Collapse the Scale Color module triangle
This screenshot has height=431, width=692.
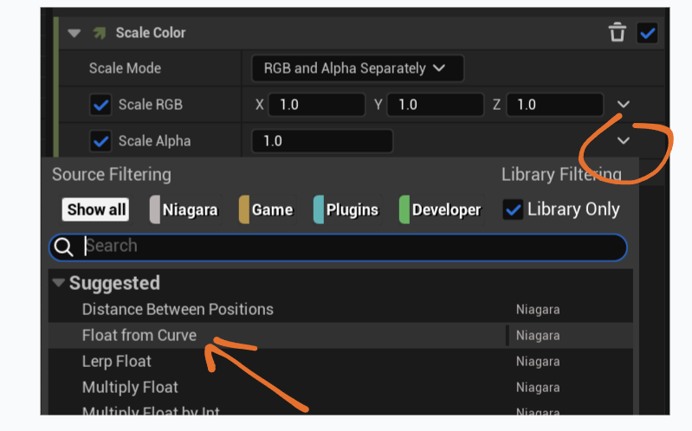tap(74, 33)
